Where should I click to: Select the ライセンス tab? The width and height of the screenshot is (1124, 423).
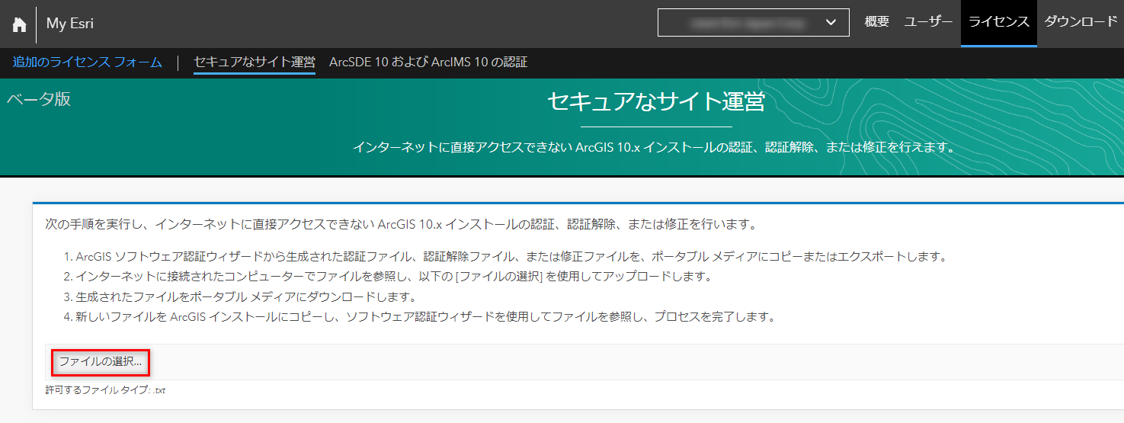[999, 22]
